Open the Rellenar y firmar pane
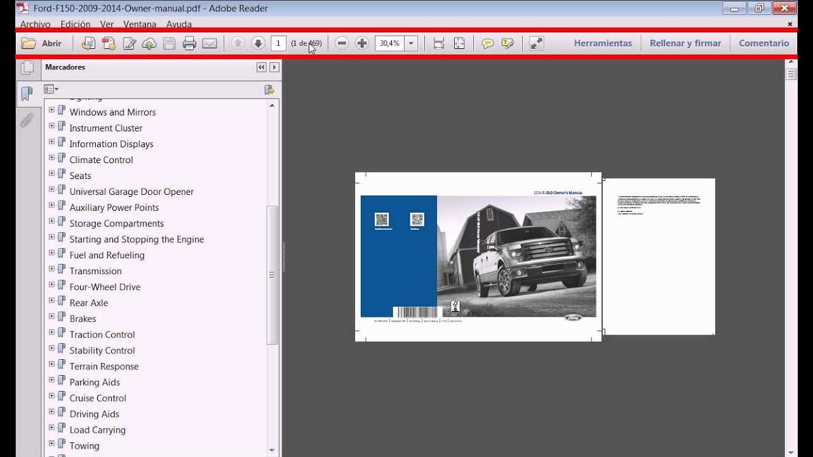This screenshot has height=457, width=813. pos(685,43)
